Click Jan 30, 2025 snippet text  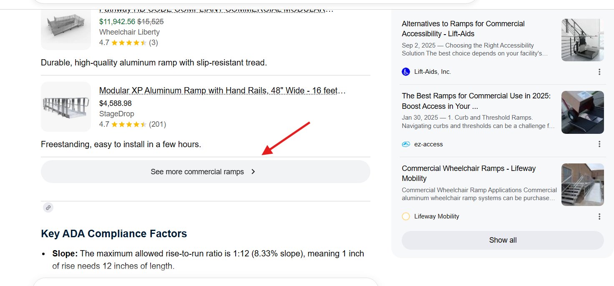(478, 122)
